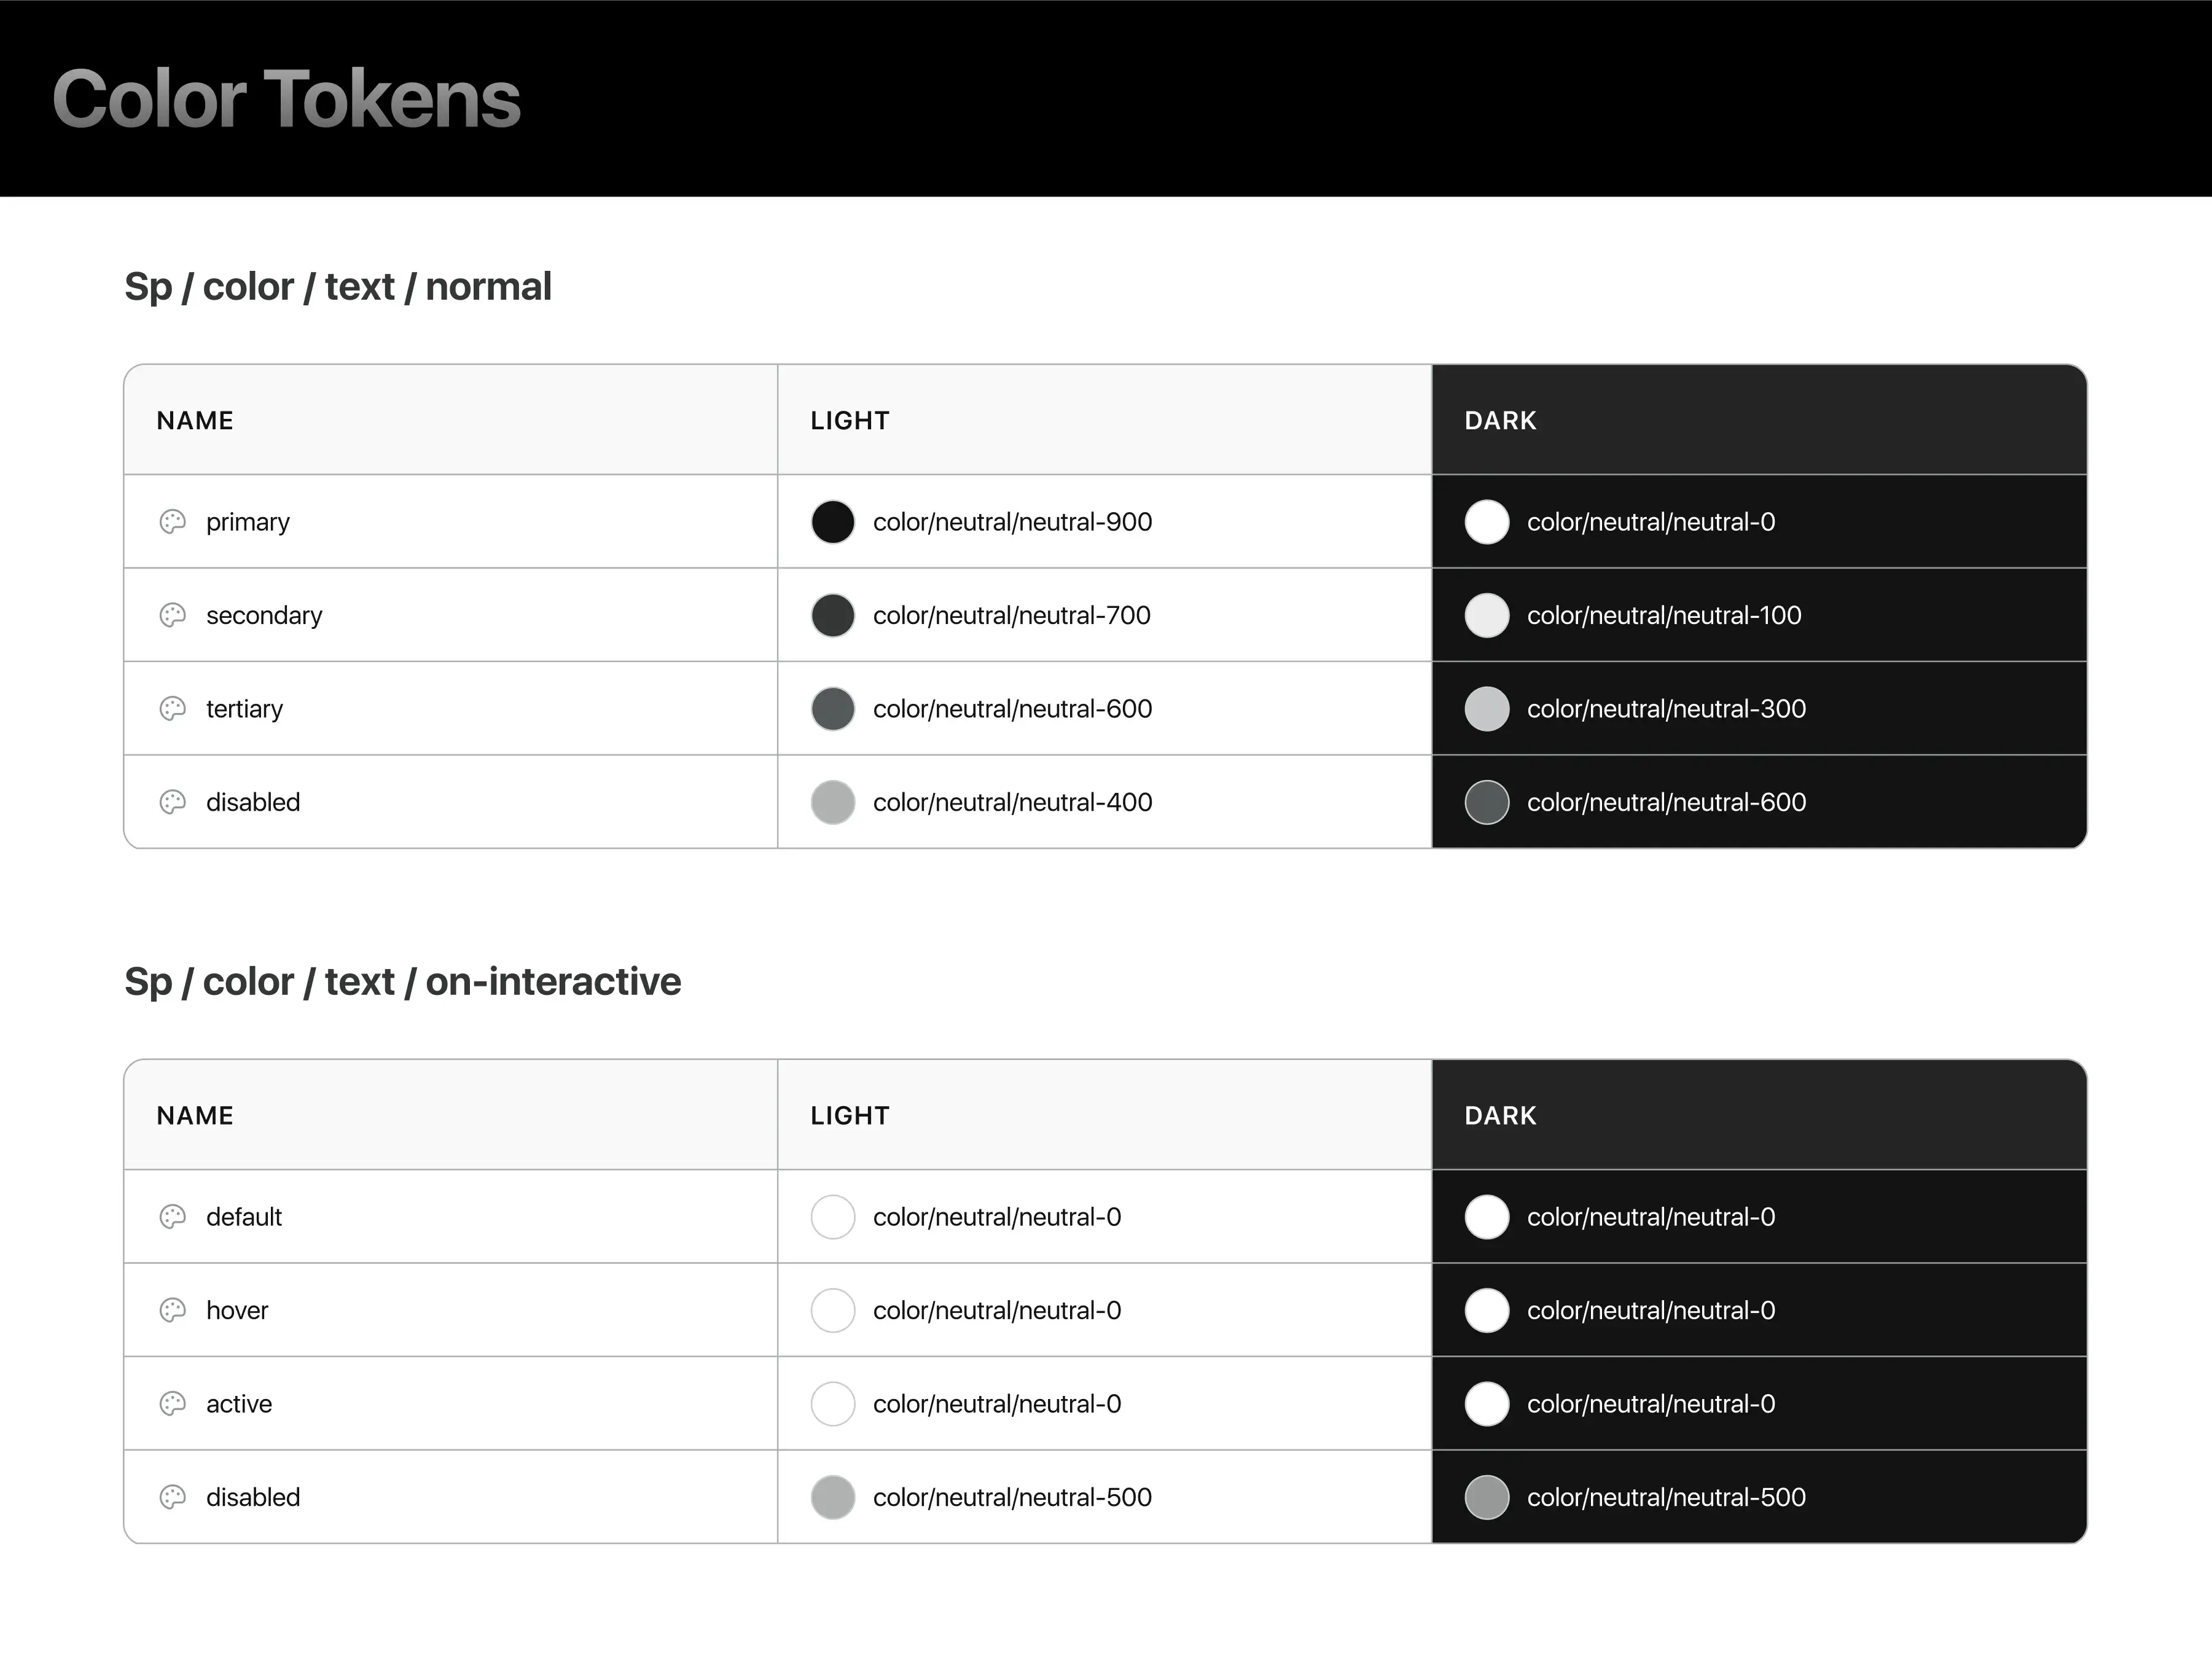The width and height of the screenshot is (2212, 1657).
Task: Click the light color/neutral/neutral-600 token label
Action: [1012, 709]
